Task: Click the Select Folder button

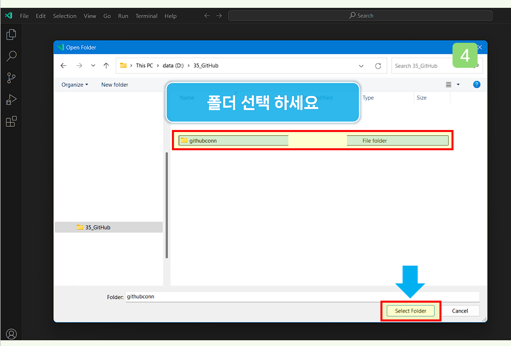Action: (x=410, y=311)
